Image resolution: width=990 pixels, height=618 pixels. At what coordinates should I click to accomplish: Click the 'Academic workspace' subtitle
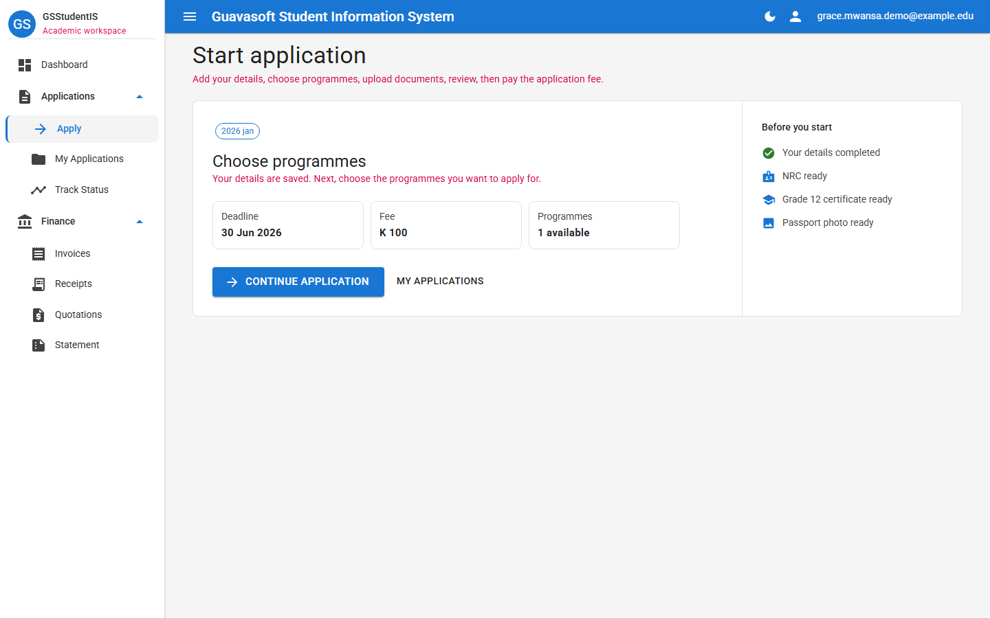85,31
